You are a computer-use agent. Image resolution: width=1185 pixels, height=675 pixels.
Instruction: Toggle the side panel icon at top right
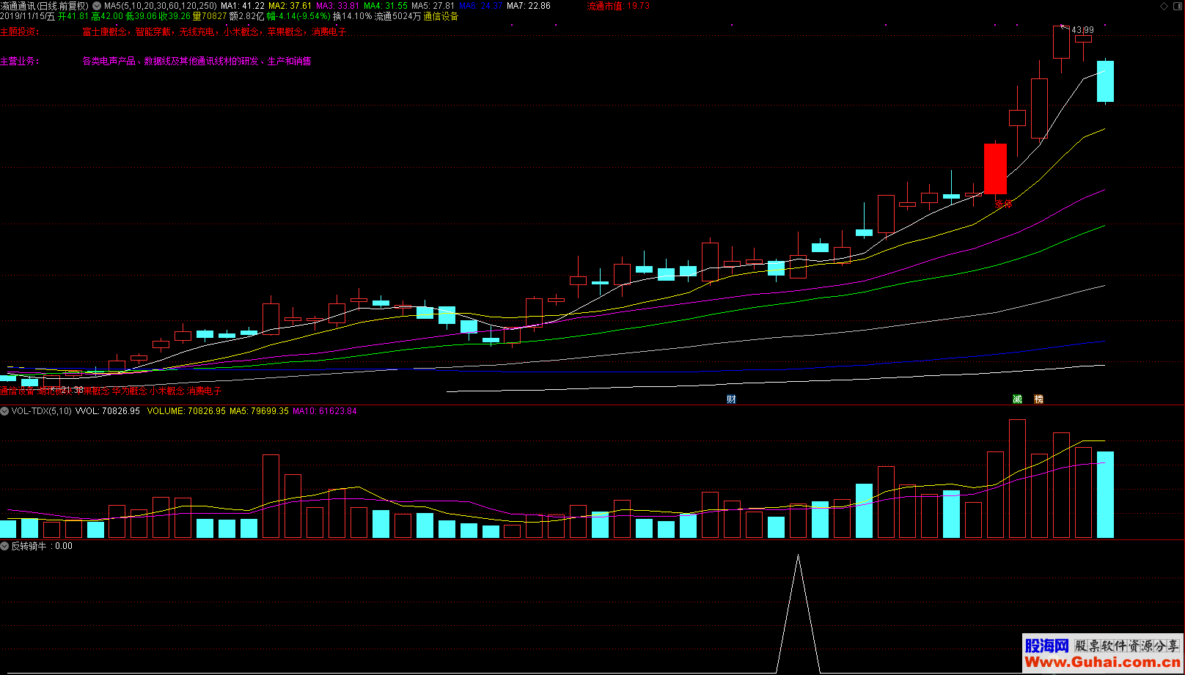1178,6
